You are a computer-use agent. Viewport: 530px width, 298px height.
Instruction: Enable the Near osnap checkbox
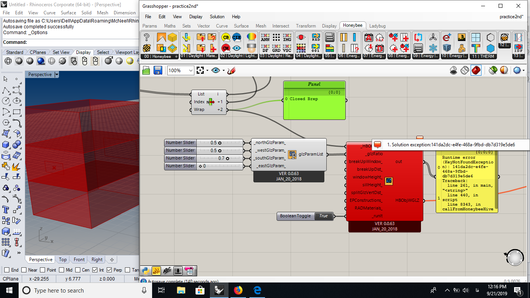pos(24,270)
